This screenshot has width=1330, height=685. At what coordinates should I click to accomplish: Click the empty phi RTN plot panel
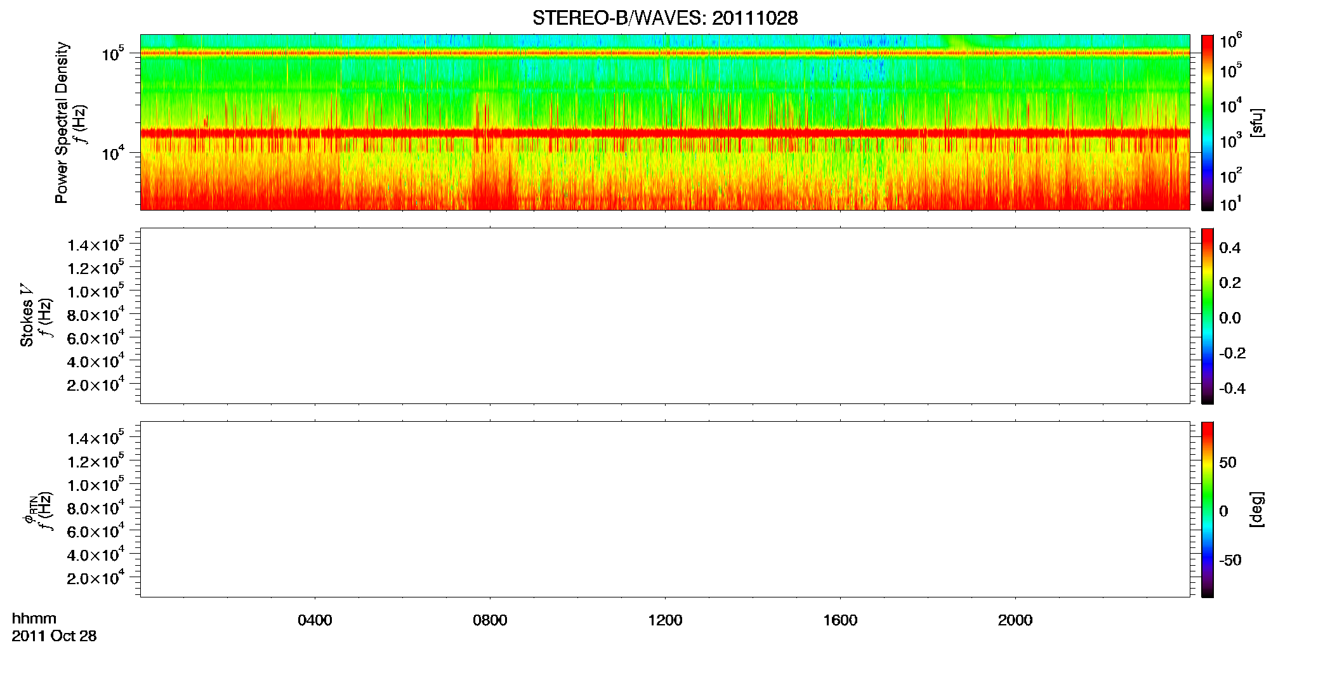665,509
